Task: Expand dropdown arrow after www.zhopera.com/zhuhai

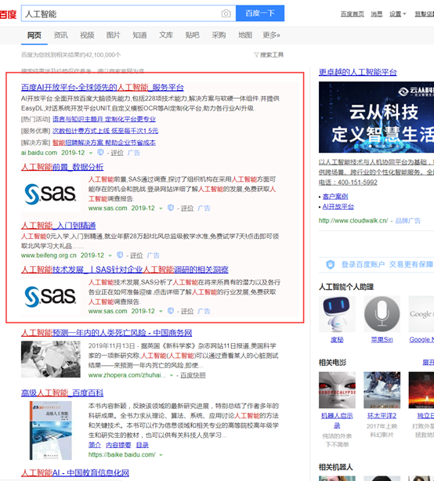Action: pyautogui.click(x=171, y=375)
